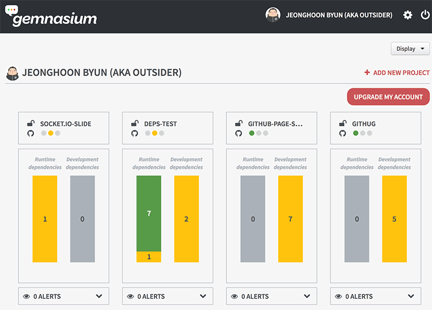Click 0 ALERTS text under SOCKET.IO-SLIDE
This screenshot has width=432, height=310.
tap(47, 297)
